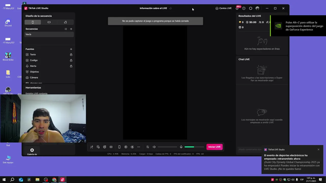The image size is (326, 183).
Task: Select the Texto source
Action: 33,55
